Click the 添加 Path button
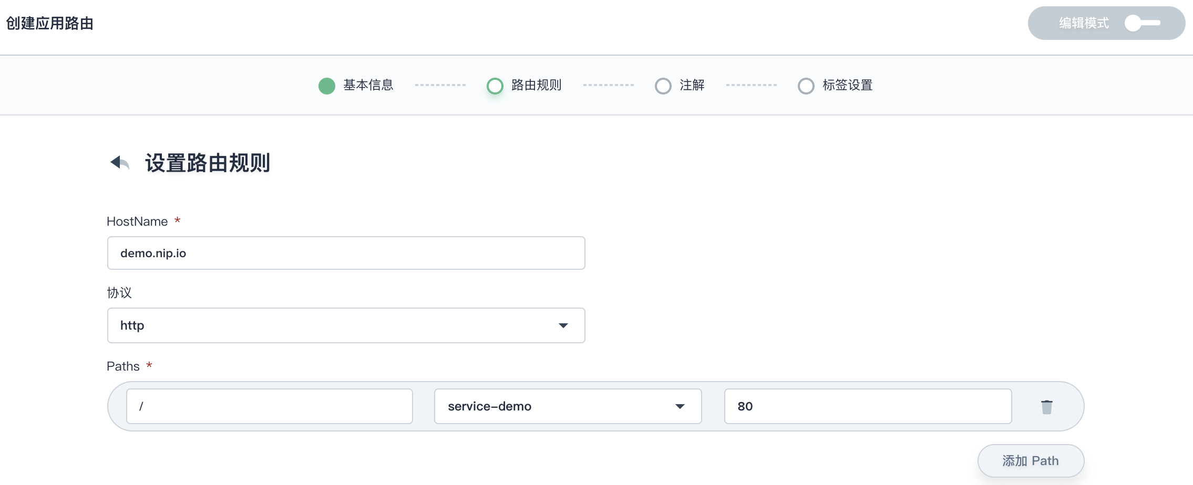The width and height of the screenshot is (1193, 485). (x=1031, y=461)
